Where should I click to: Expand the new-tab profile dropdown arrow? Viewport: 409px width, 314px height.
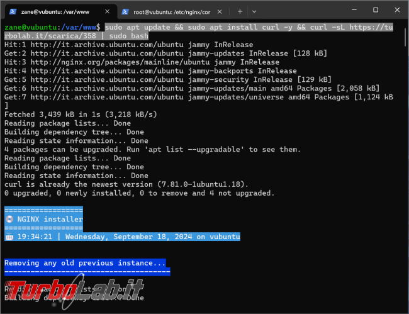tap(254, 11)
